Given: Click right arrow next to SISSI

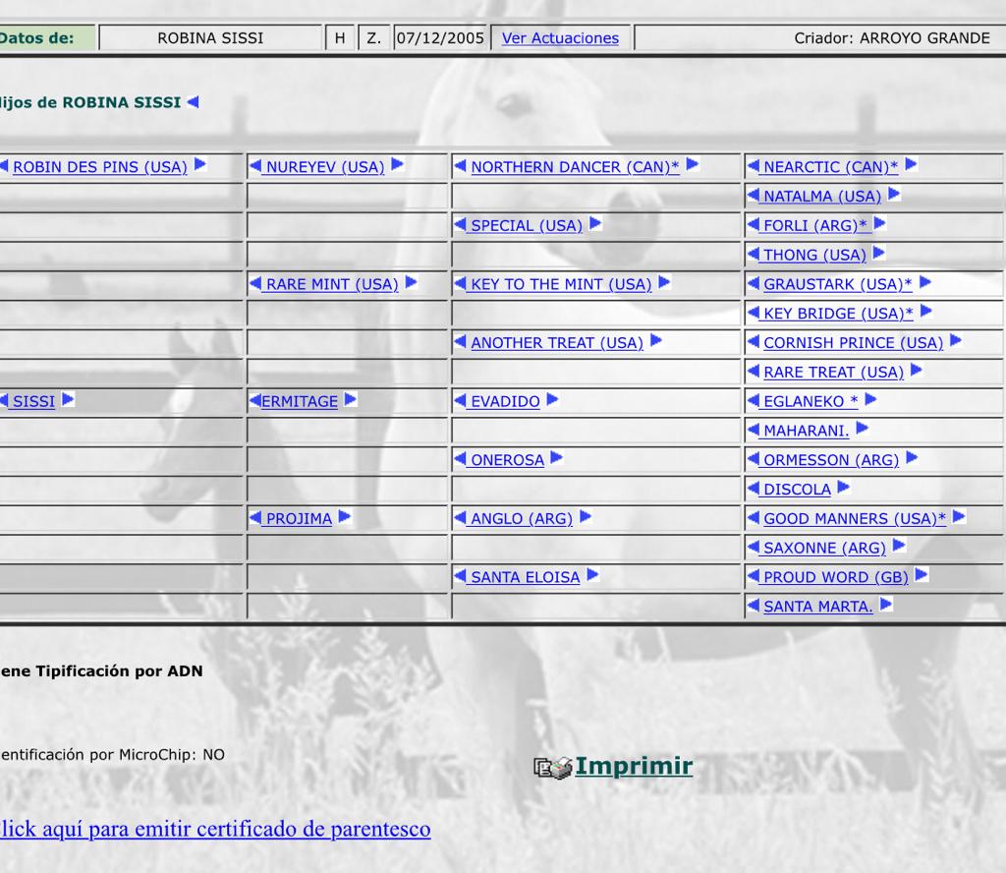Looking at the screenshot, I should 68,400.
